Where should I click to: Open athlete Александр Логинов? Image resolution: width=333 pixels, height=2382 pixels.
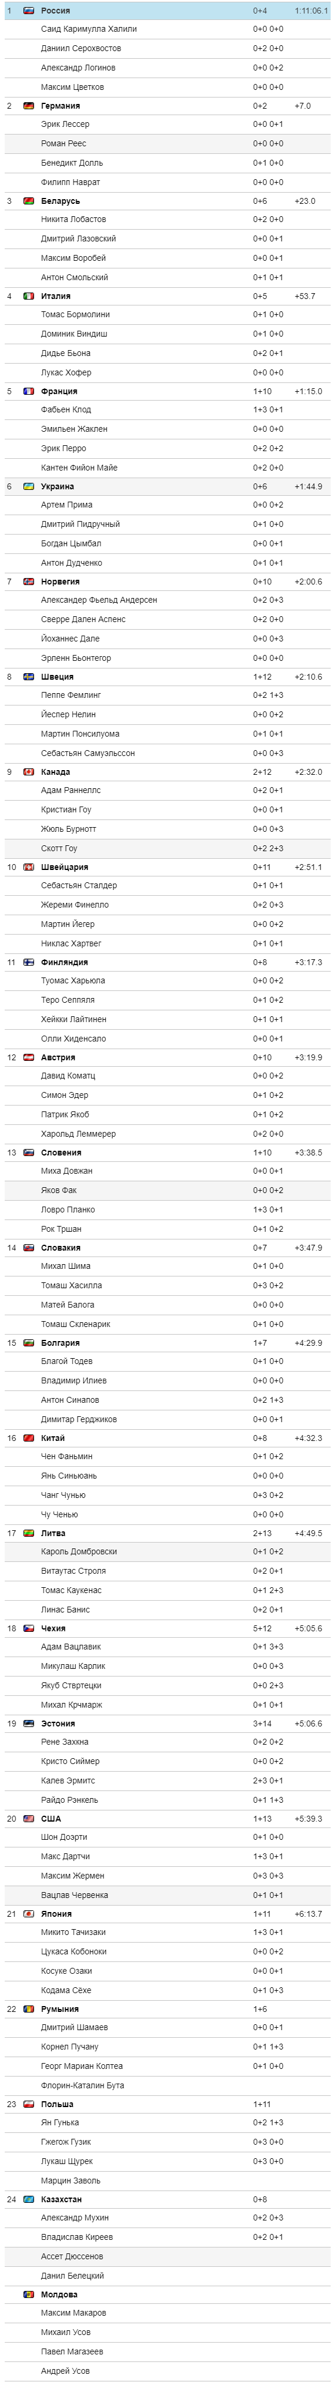pos(71,68)
